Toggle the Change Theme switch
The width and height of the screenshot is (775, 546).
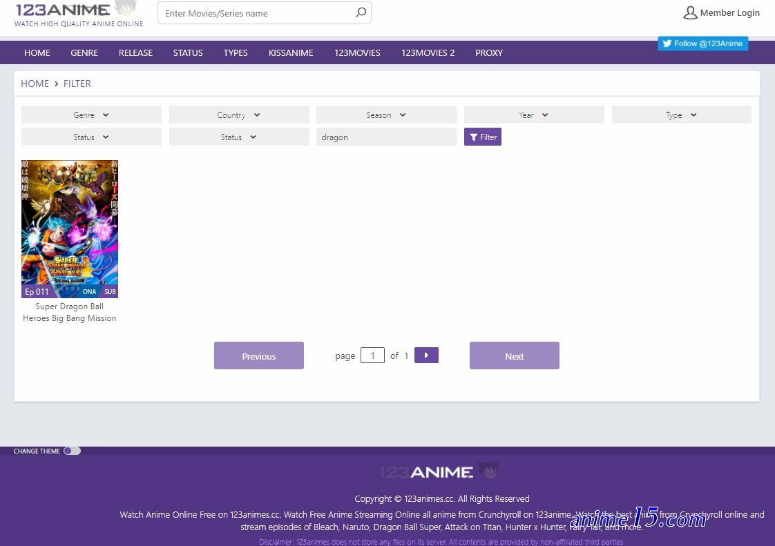tap(72, 451)
